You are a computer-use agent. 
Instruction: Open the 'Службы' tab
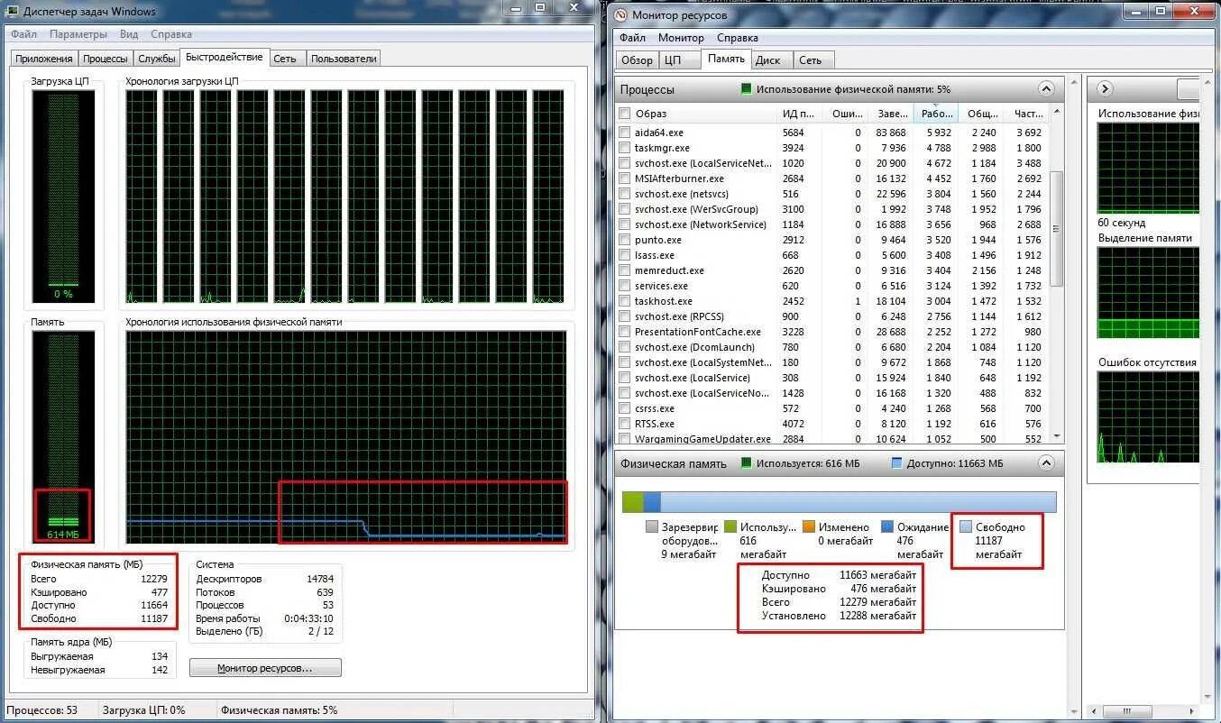(x=157, y=59)
